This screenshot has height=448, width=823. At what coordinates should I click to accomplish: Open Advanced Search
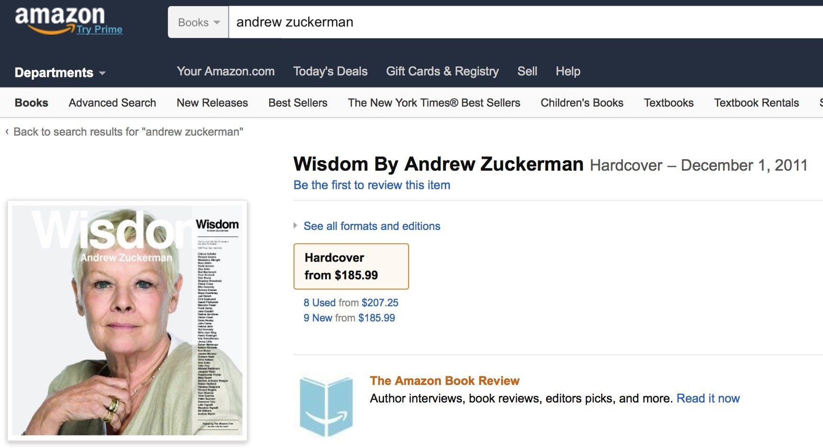point(112,103)
